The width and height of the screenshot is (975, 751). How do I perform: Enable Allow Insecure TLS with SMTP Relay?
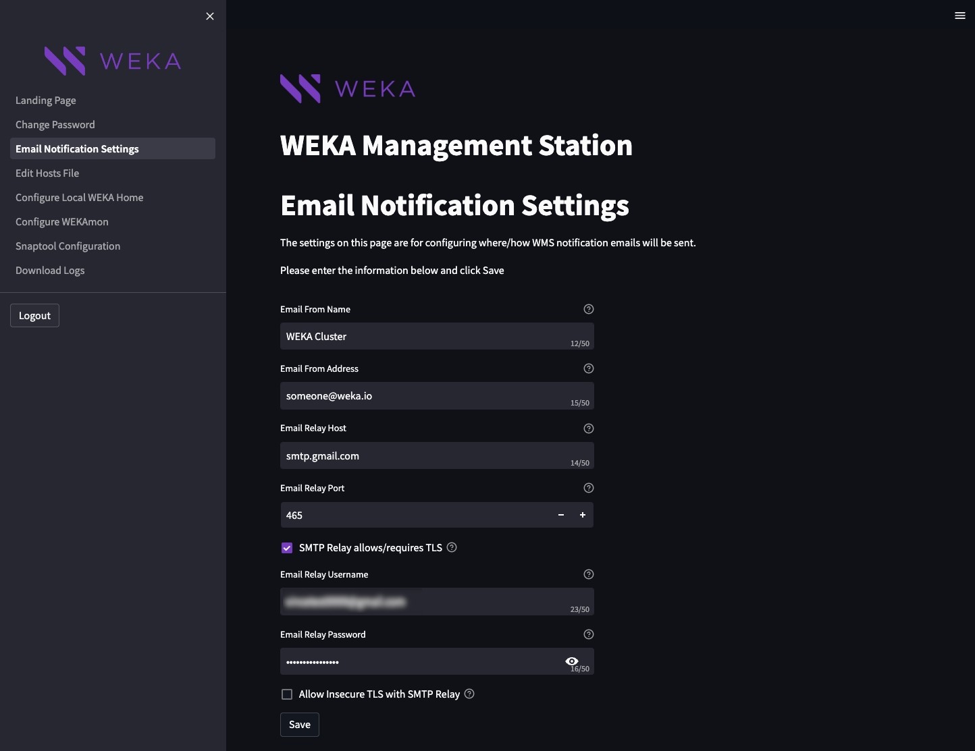coord(287,694)
